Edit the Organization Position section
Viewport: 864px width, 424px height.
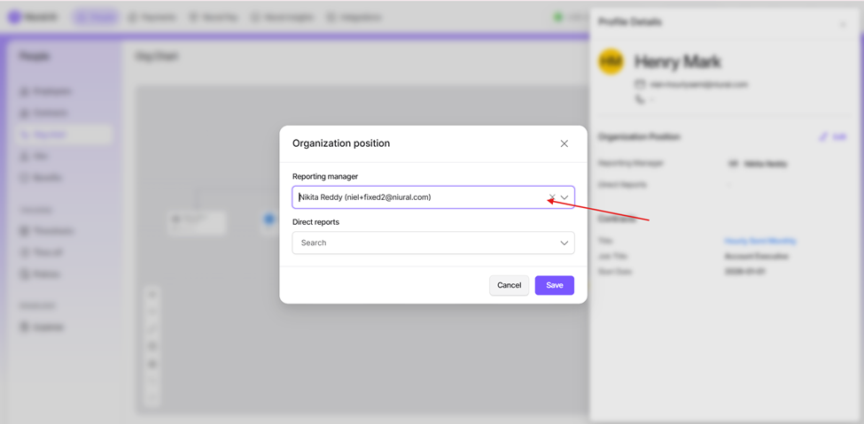coord(833,137)
